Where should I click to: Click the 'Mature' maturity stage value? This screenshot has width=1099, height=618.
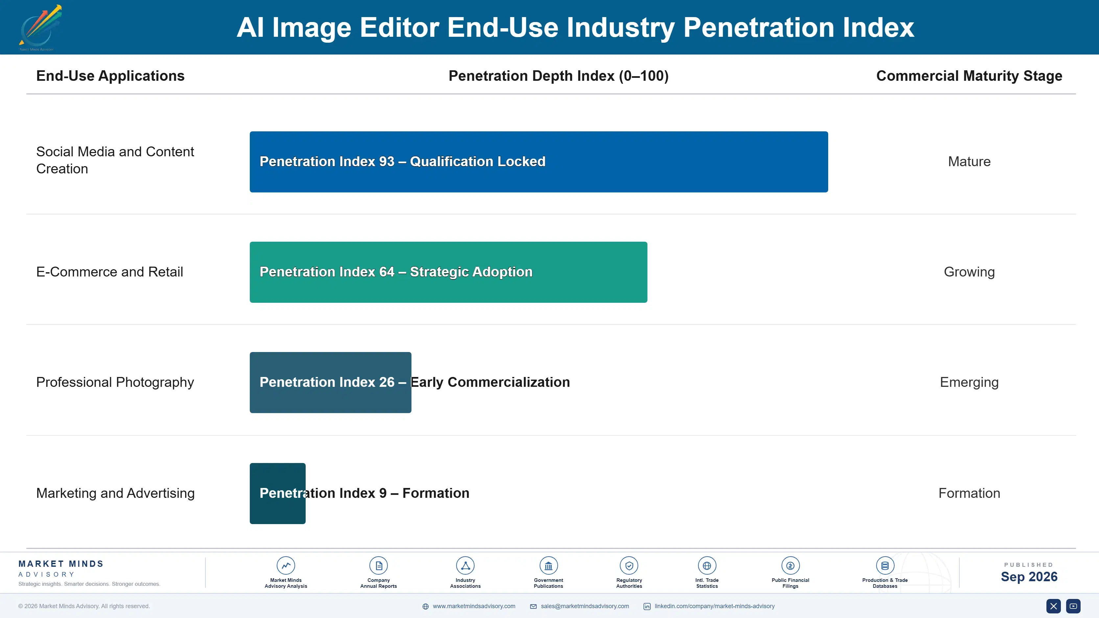969,162
